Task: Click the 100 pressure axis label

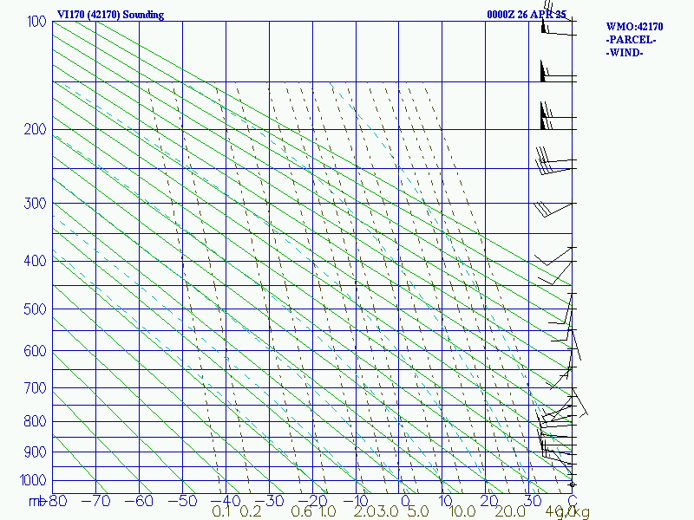Action: tap(36, 21)
